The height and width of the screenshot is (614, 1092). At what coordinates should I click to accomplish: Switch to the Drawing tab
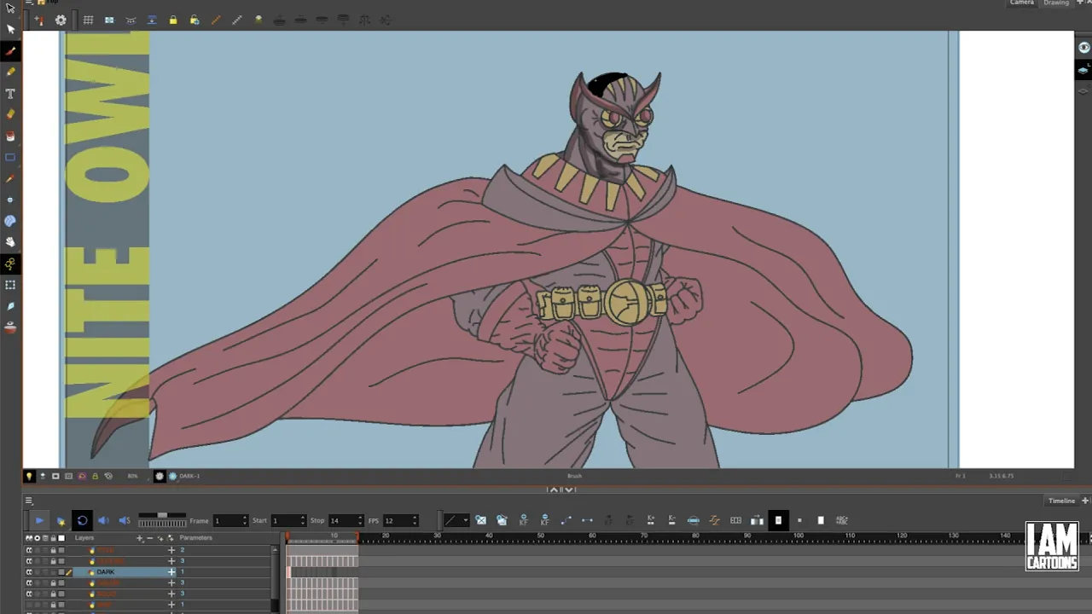(x=1056, y=3)
